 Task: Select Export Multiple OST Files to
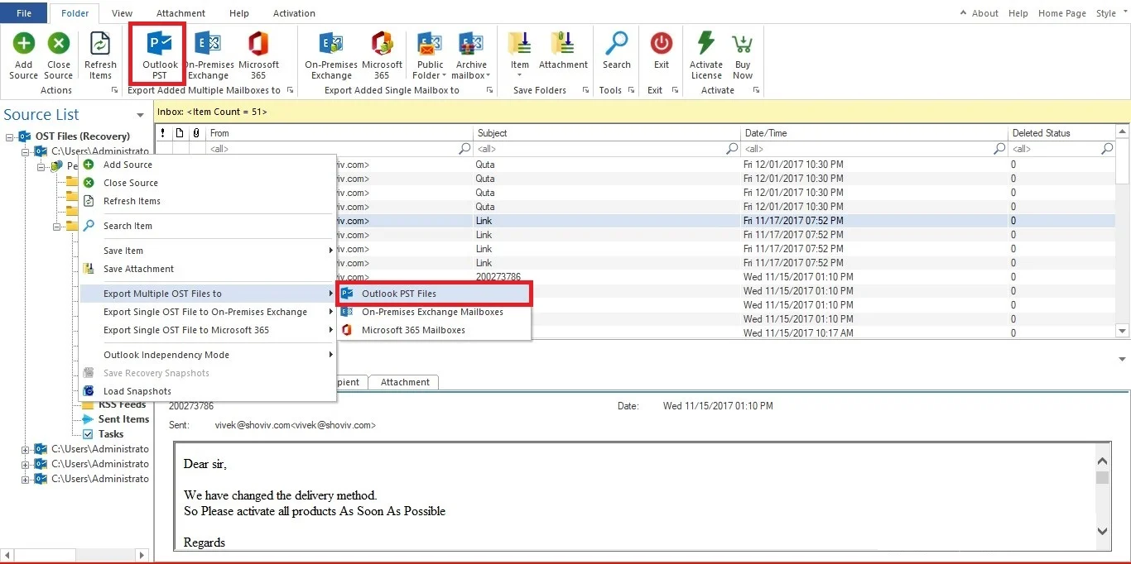coord(207,294)
